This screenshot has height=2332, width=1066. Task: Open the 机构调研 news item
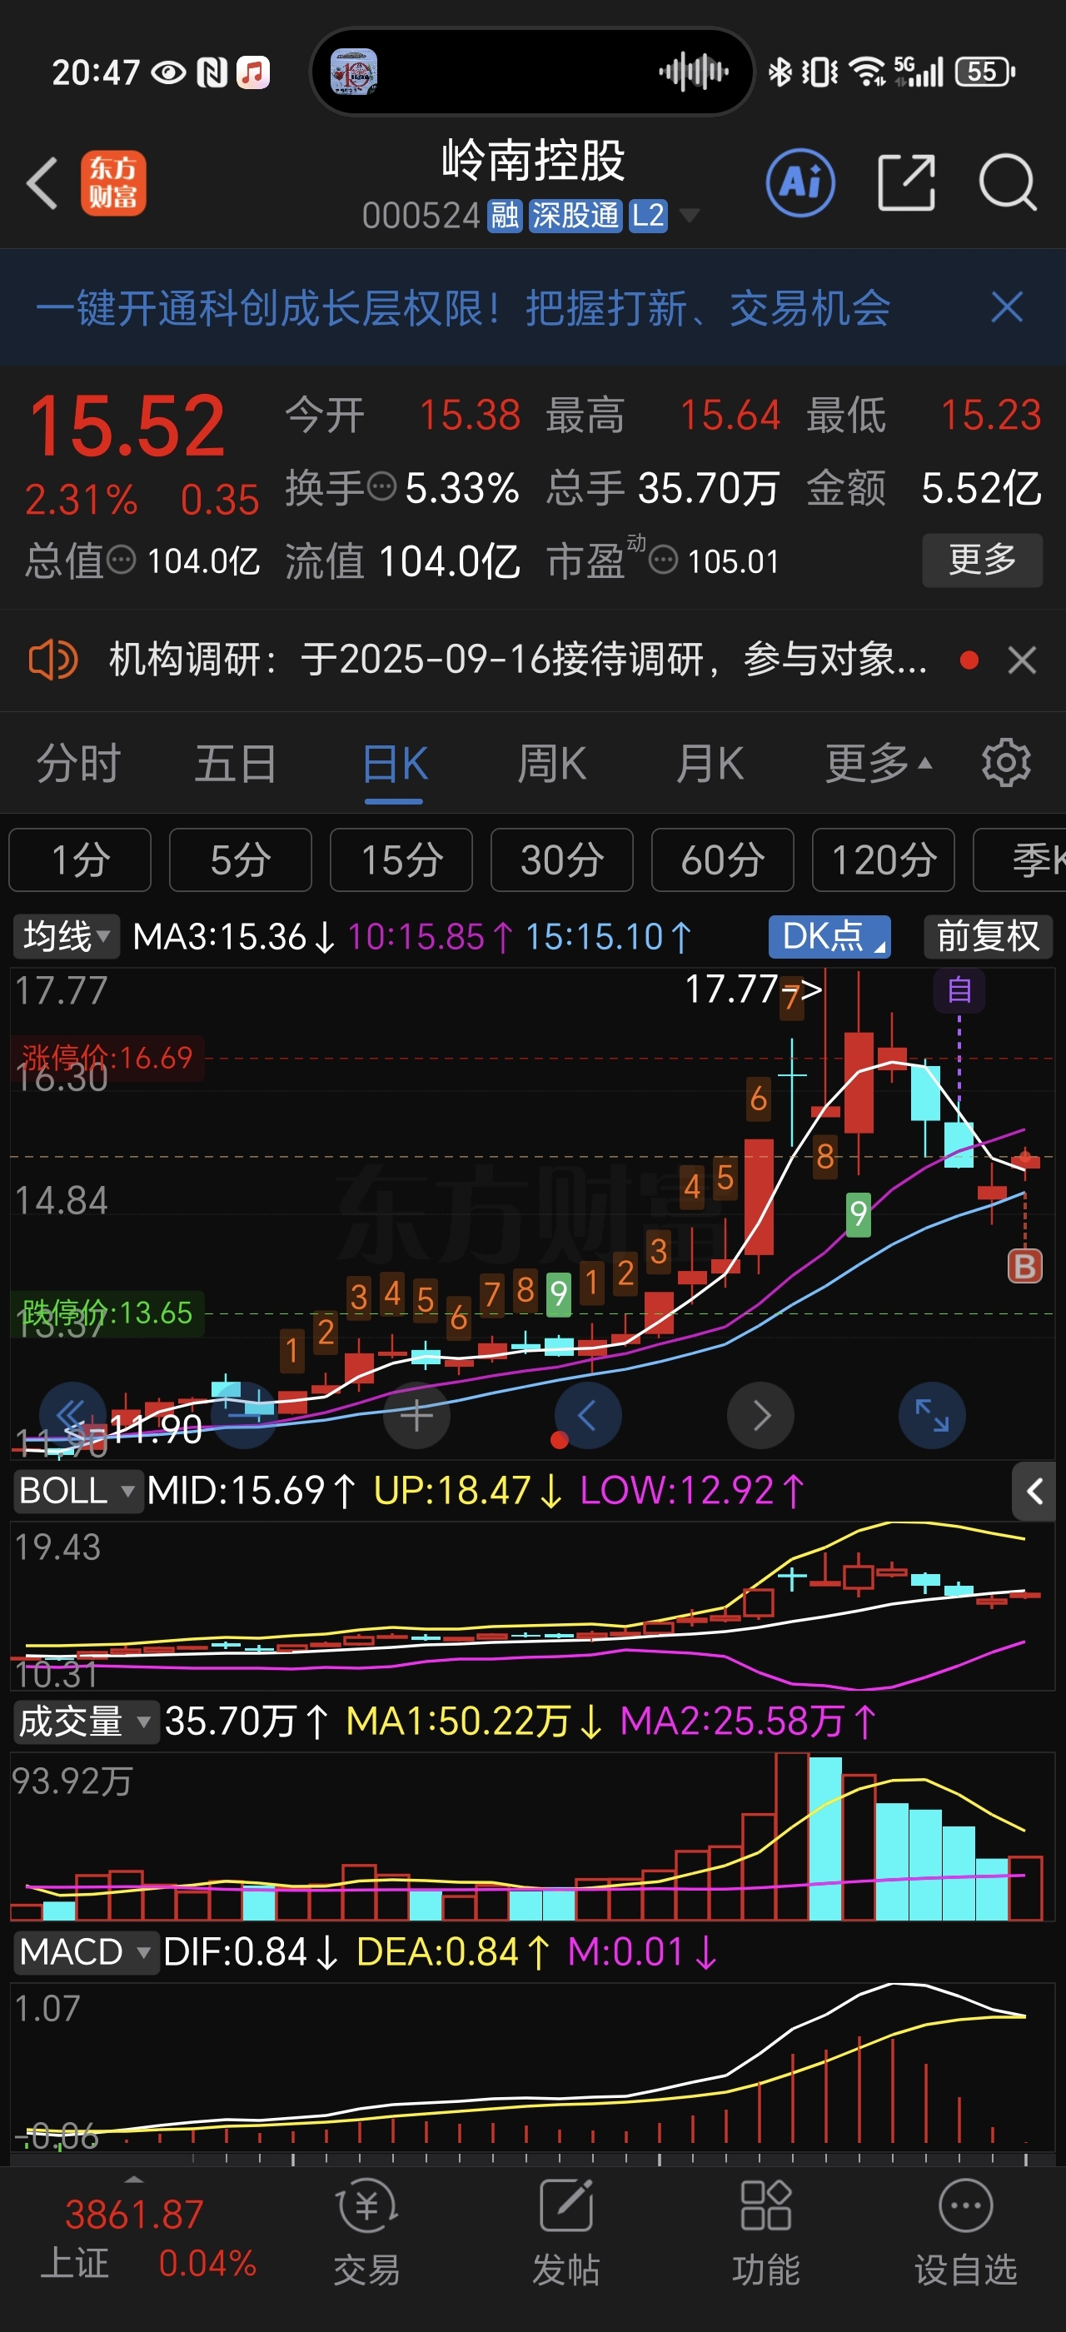tap(518, 659)
